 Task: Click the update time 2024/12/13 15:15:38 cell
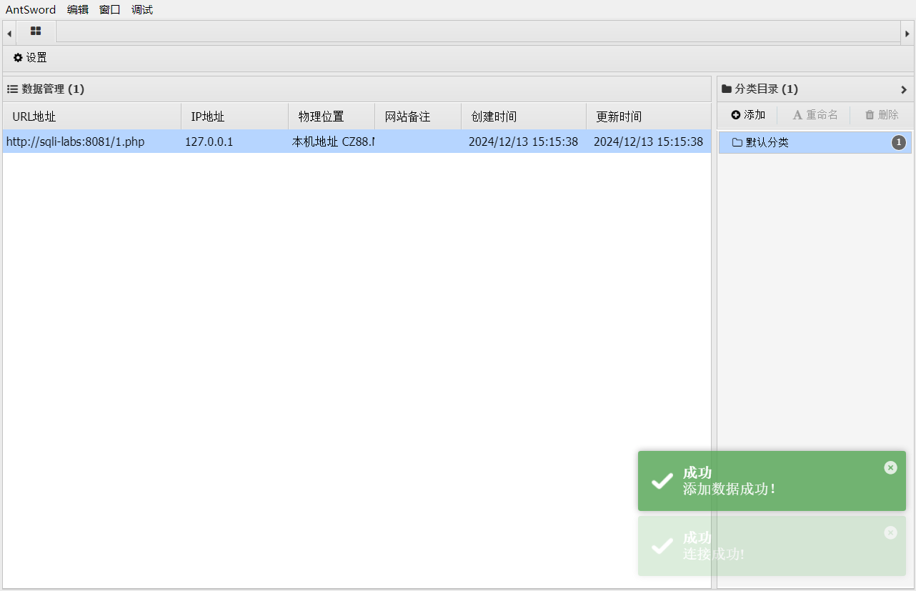pos(649,141)
